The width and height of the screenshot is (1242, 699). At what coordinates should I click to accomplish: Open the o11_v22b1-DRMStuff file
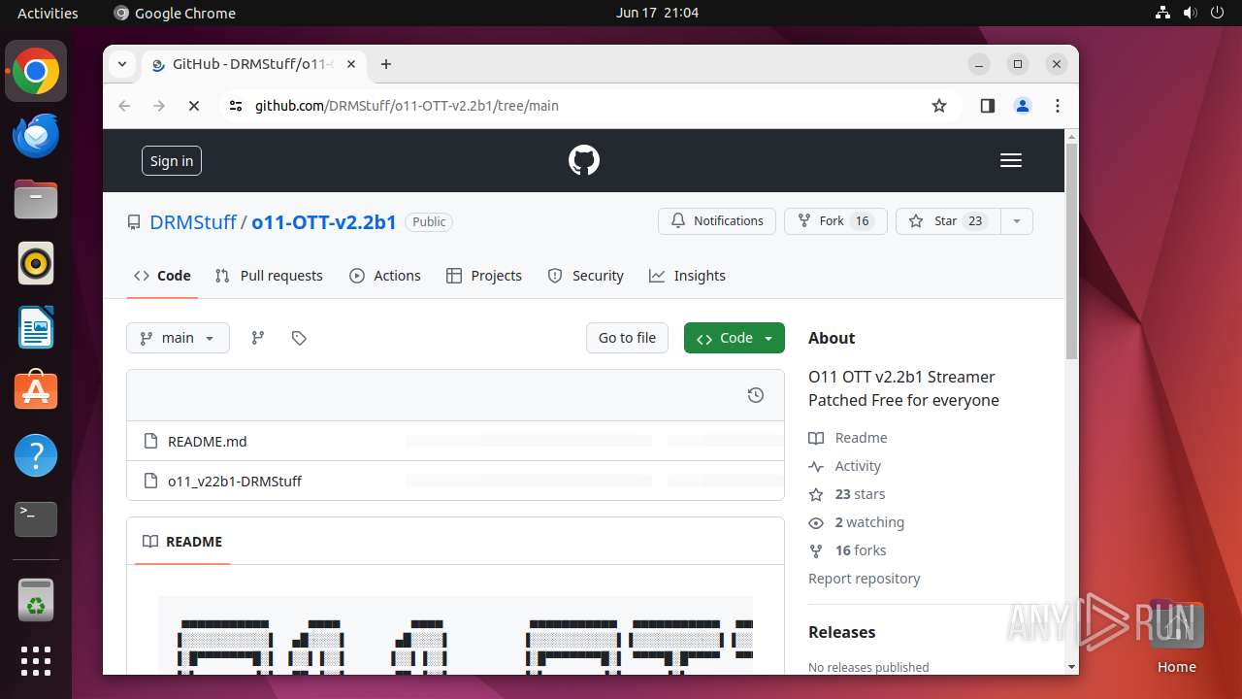[235, 481]
